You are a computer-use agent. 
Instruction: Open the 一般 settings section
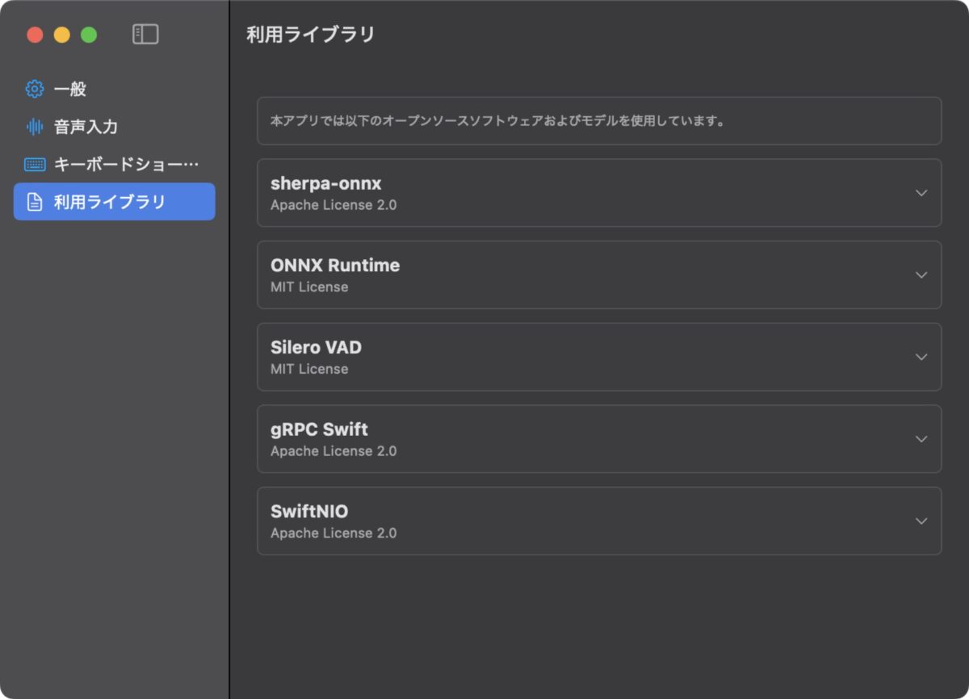point(115,89)
